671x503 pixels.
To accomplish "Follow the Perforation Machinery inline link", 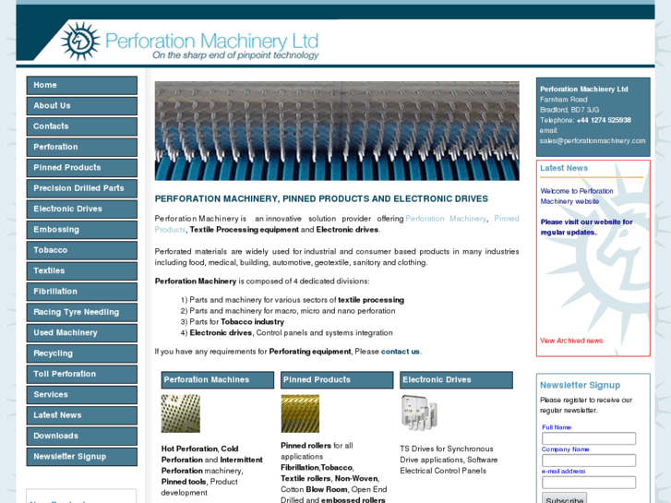I will click(446, 219).
